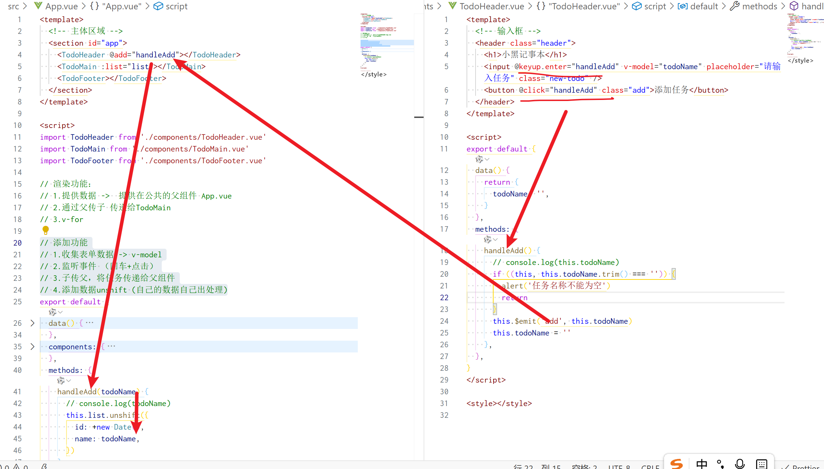Image resolution: width=824 pixels, height=469 pixels.
Task: Select TodoHeader.vue in right breadcrumb
Action: pos(491,6)
